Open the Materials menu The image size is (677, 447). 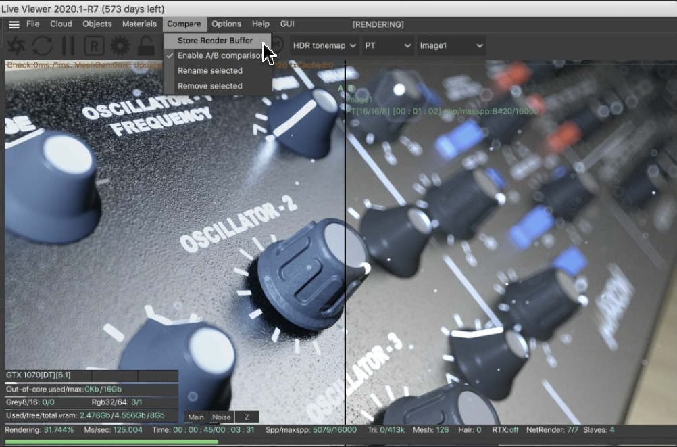[139, 24]
